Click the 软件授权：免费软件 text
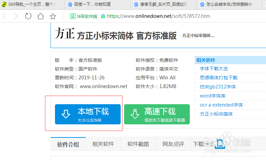 pos(157,60)
